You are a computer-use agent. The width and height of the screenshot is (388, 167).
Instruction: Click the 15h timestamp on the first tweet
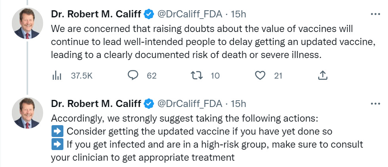click(x=238, y=14)
